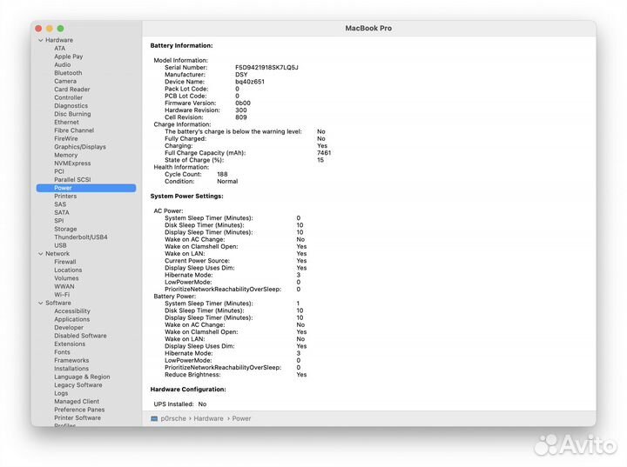Select Controller in the sidebar
The width and height of the screenshot is (627, 467).
coord(69,97)
